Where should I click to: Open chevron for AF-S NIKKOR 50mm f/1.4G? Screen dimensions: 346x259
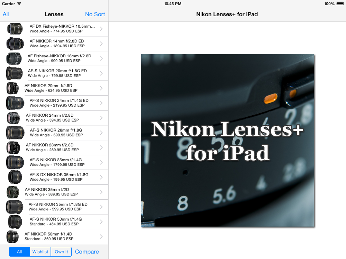point(101,222)
